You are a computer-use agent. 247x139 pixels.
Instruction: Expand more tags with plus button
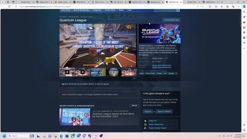click(176, 73)
